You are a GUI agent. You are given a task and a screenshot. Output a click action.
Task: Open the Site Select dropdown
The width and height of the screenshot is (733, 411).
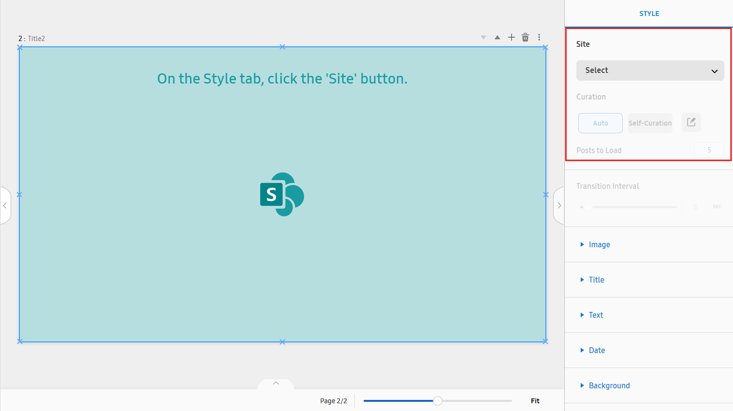(650, 71)
